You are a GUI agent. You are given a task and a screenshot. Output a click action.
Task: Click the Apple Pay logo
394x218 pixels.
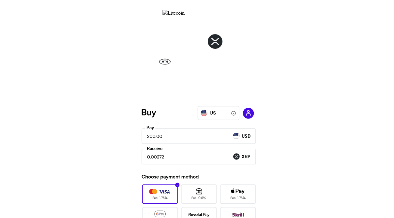click(238, 191)
